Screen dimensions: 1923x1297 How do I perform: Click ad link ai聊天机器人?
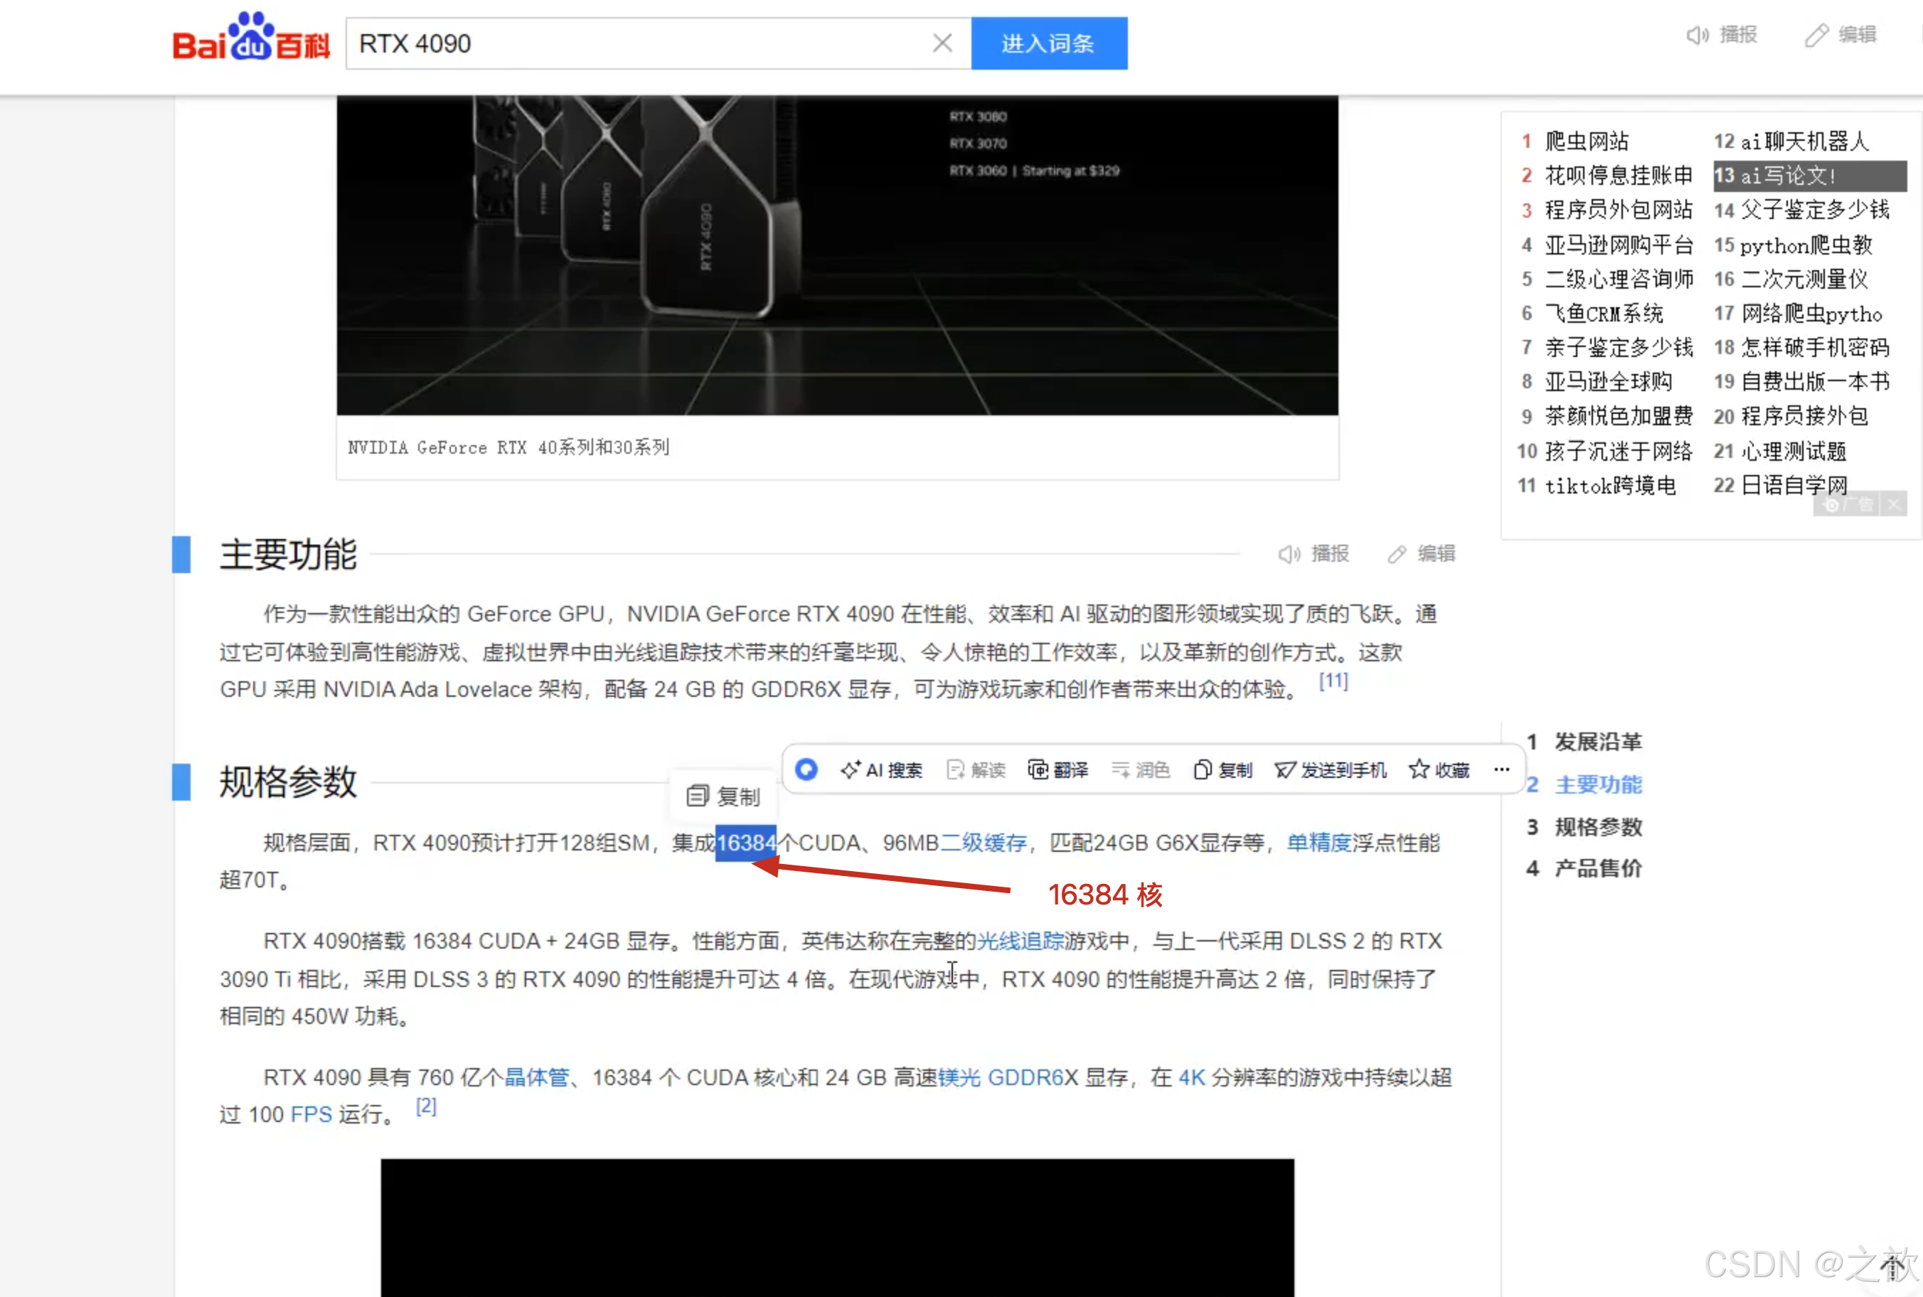(x=1805, y=142)
